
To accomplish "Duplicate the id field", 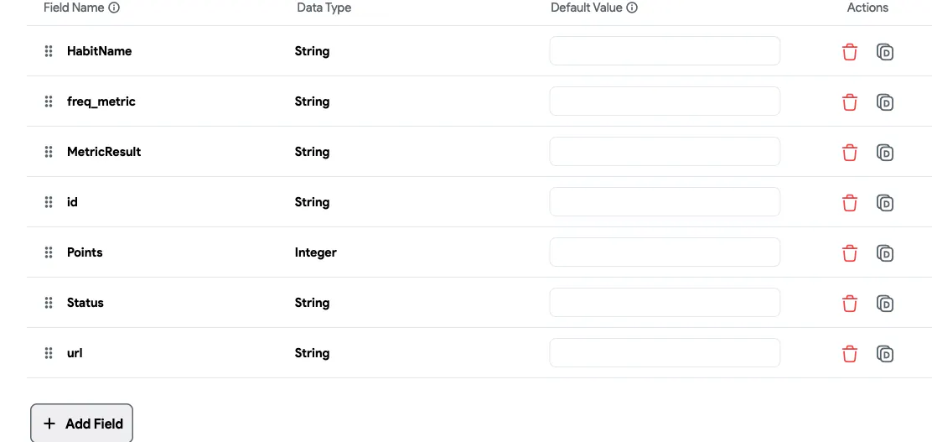I will click(x=885, y=203).
